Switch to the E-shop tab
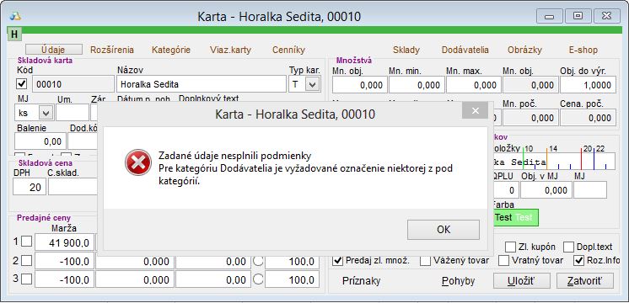 coord(583,50)
